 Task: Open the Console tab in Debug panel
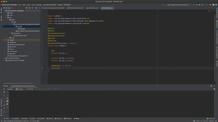click(x=19, y=89)
